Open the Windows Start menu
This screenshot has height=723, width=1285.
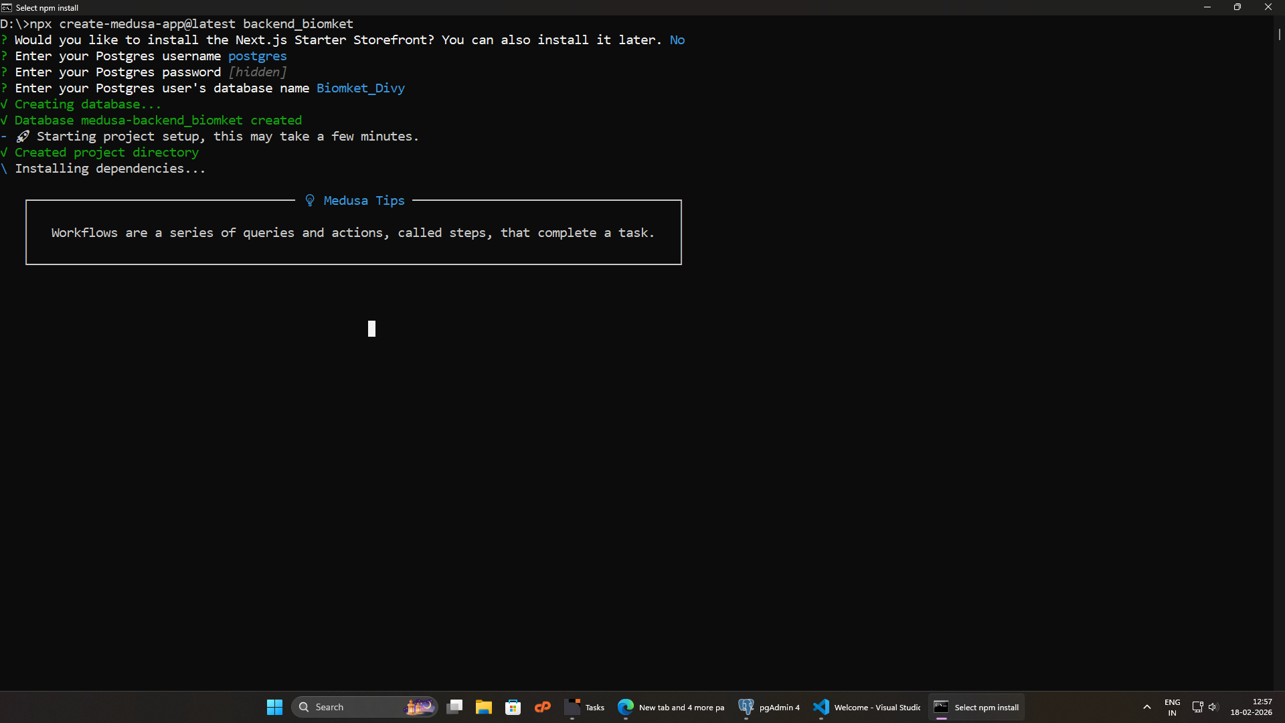(x=274, y=707)
